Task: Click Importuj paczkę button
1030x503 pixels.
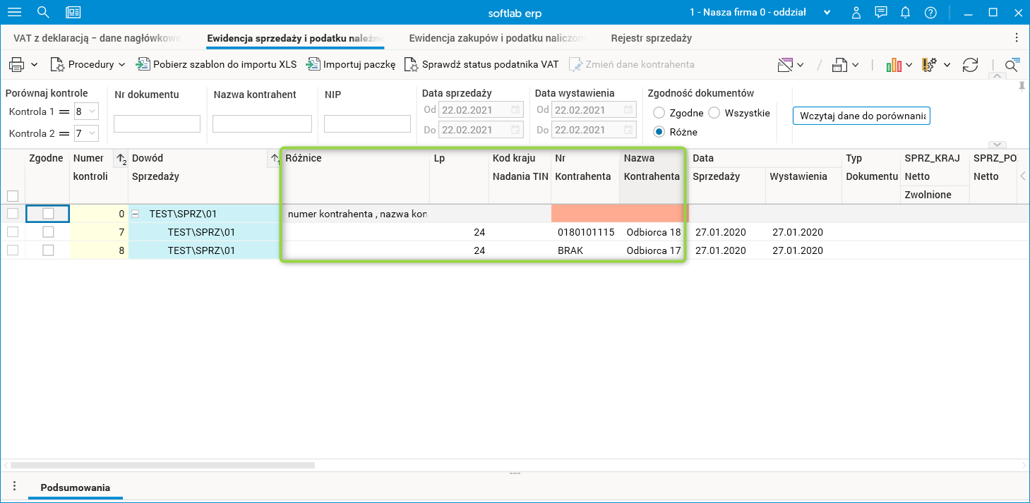Action: [351, 65]
